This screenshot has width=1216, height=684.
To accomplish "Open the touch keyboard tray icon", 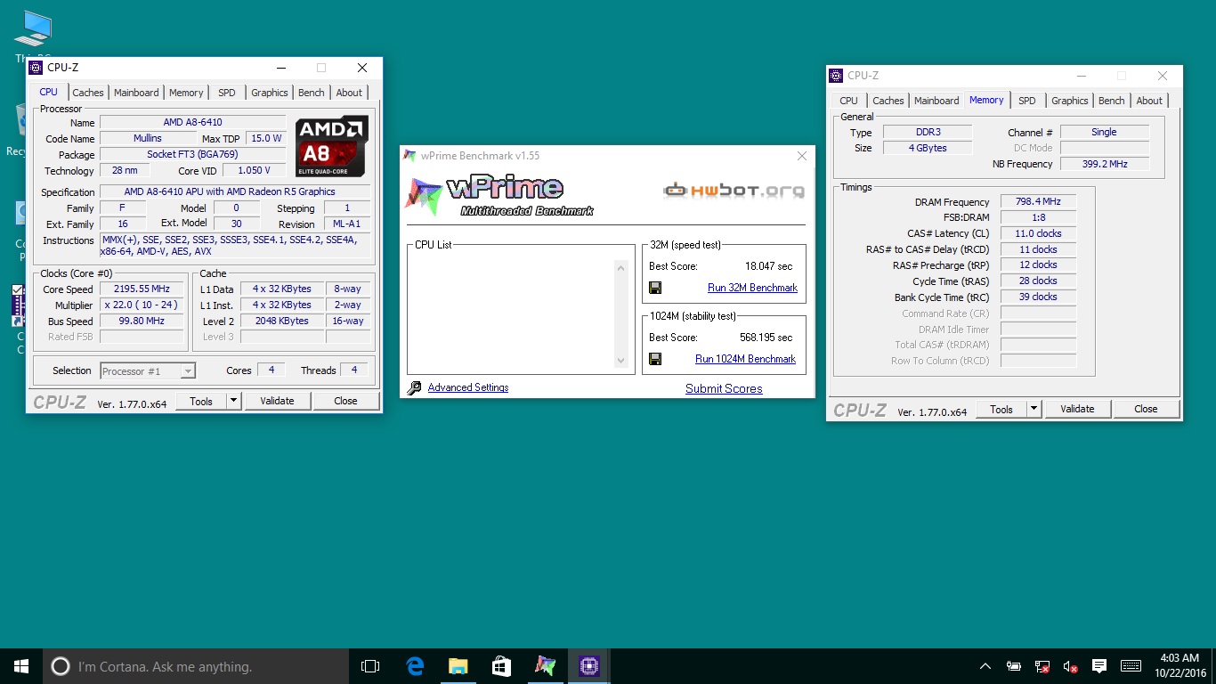I will point(1131,666).
